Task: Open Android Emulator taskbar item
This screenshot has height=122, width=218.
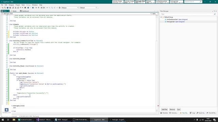Action: [26, 120]
